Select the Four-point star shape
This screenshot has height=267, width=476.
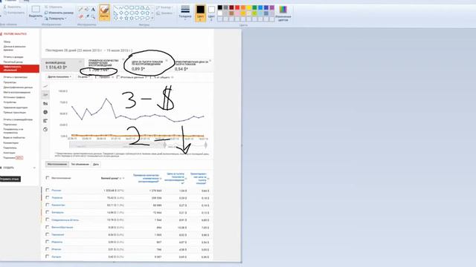[x=121, y=18]
